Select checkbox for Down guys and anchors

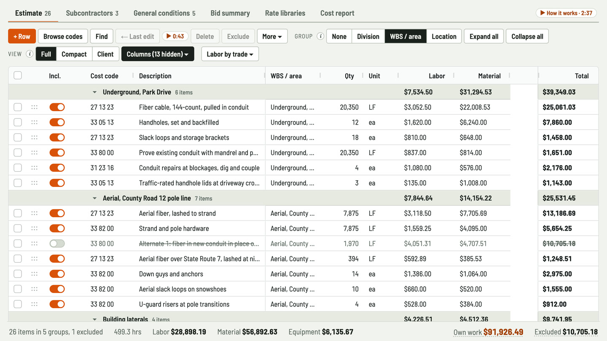click(18, 274)
